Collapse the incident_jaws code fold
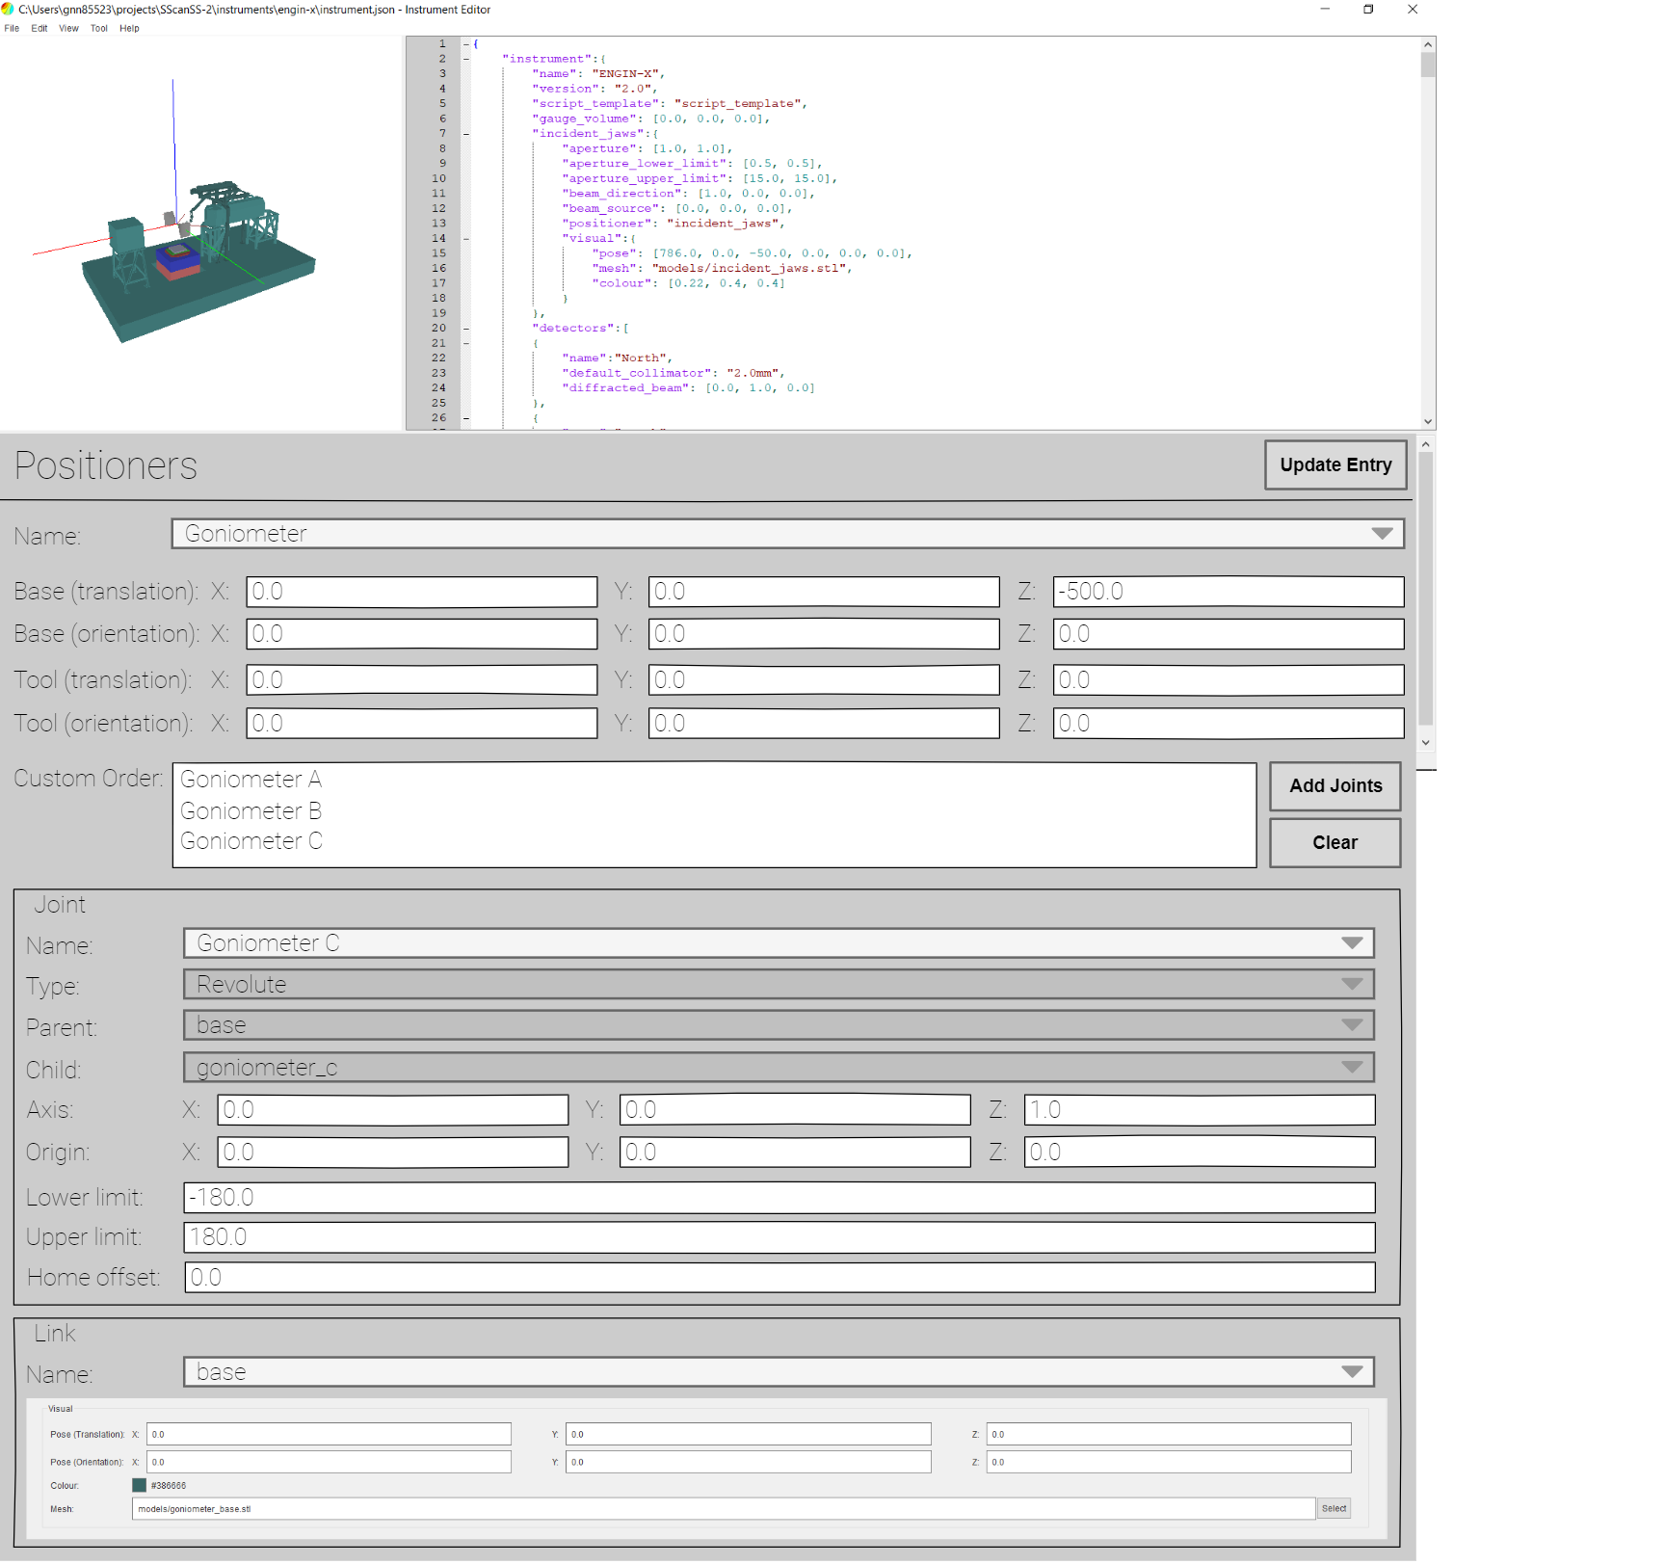 click(465, 133)
